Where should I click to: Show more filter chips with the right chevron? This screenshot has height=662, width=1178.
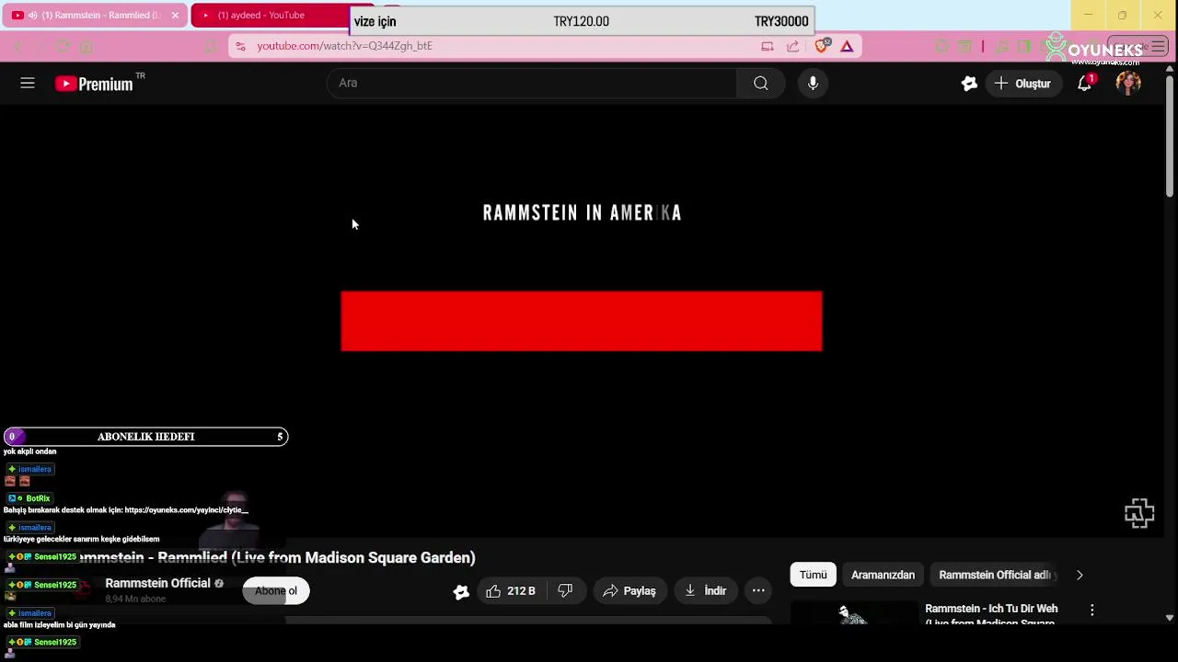coord(1080,575)
